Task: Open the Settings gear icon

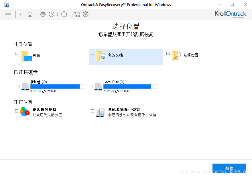Action: (43, 14)
